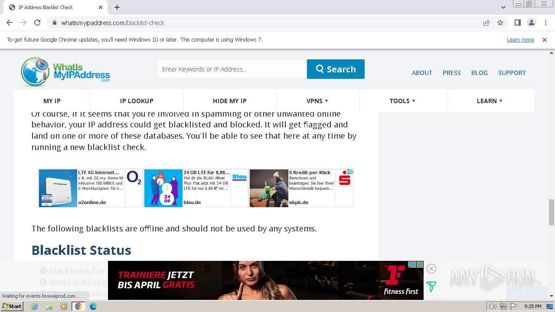555x312 pixels.
Task: Select the IP LOOKUP menu item
Action: tap(137, 101)
